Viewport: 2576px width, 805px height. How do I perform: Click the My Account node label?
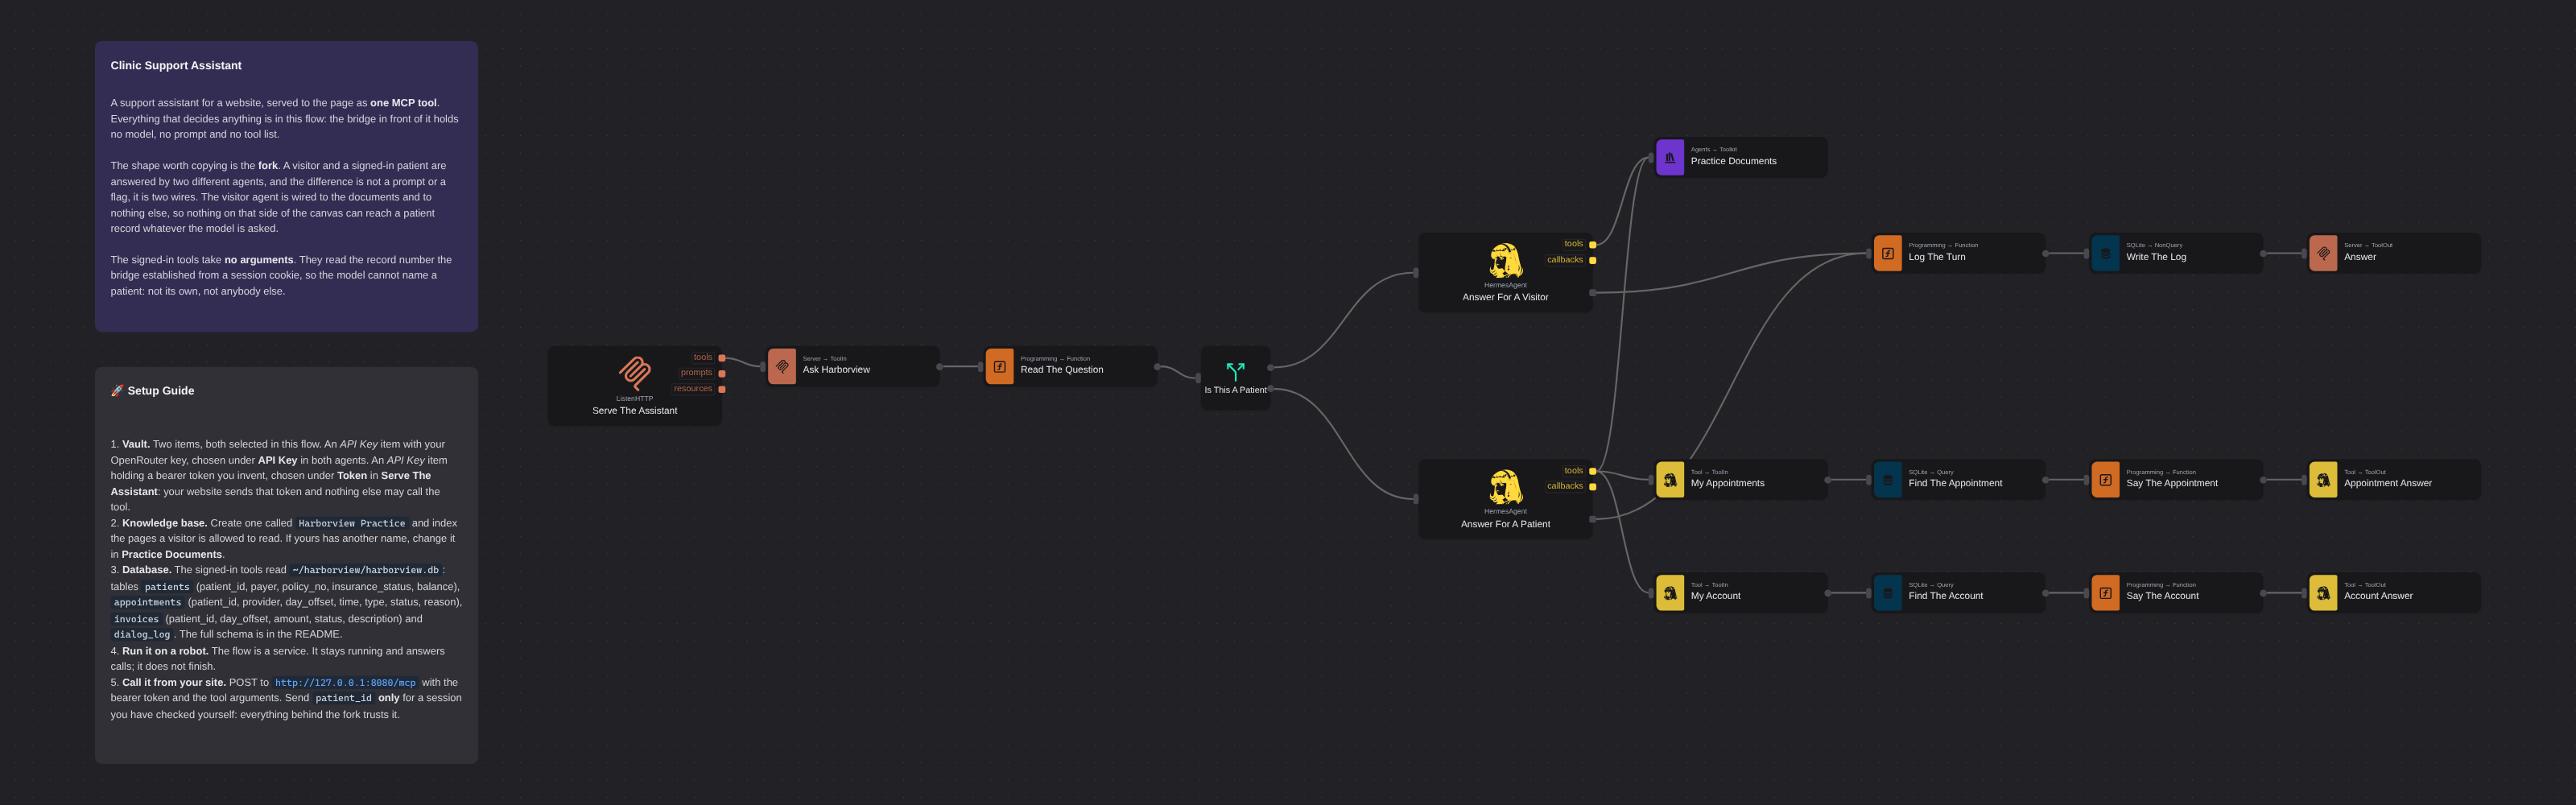tap(1715, 596)
